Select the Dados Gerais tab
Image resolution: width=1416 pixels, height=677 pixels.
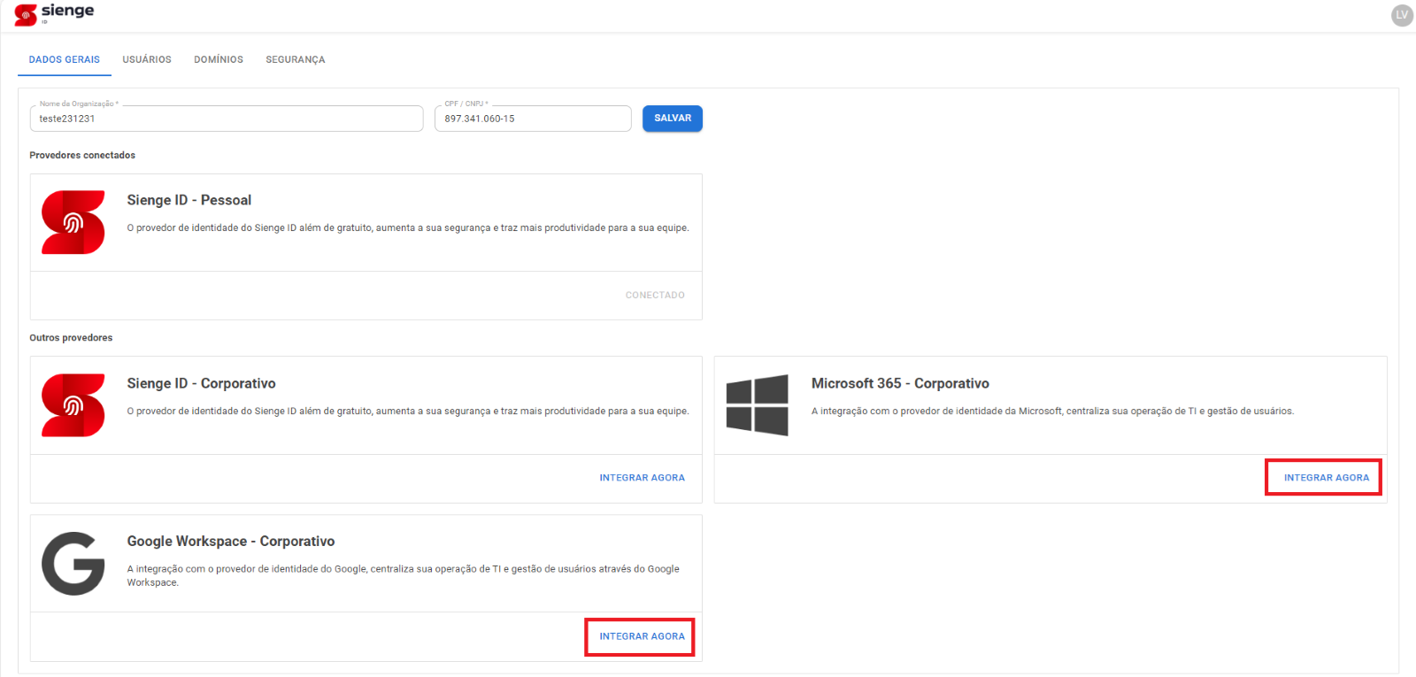click(x=65, y=59)
